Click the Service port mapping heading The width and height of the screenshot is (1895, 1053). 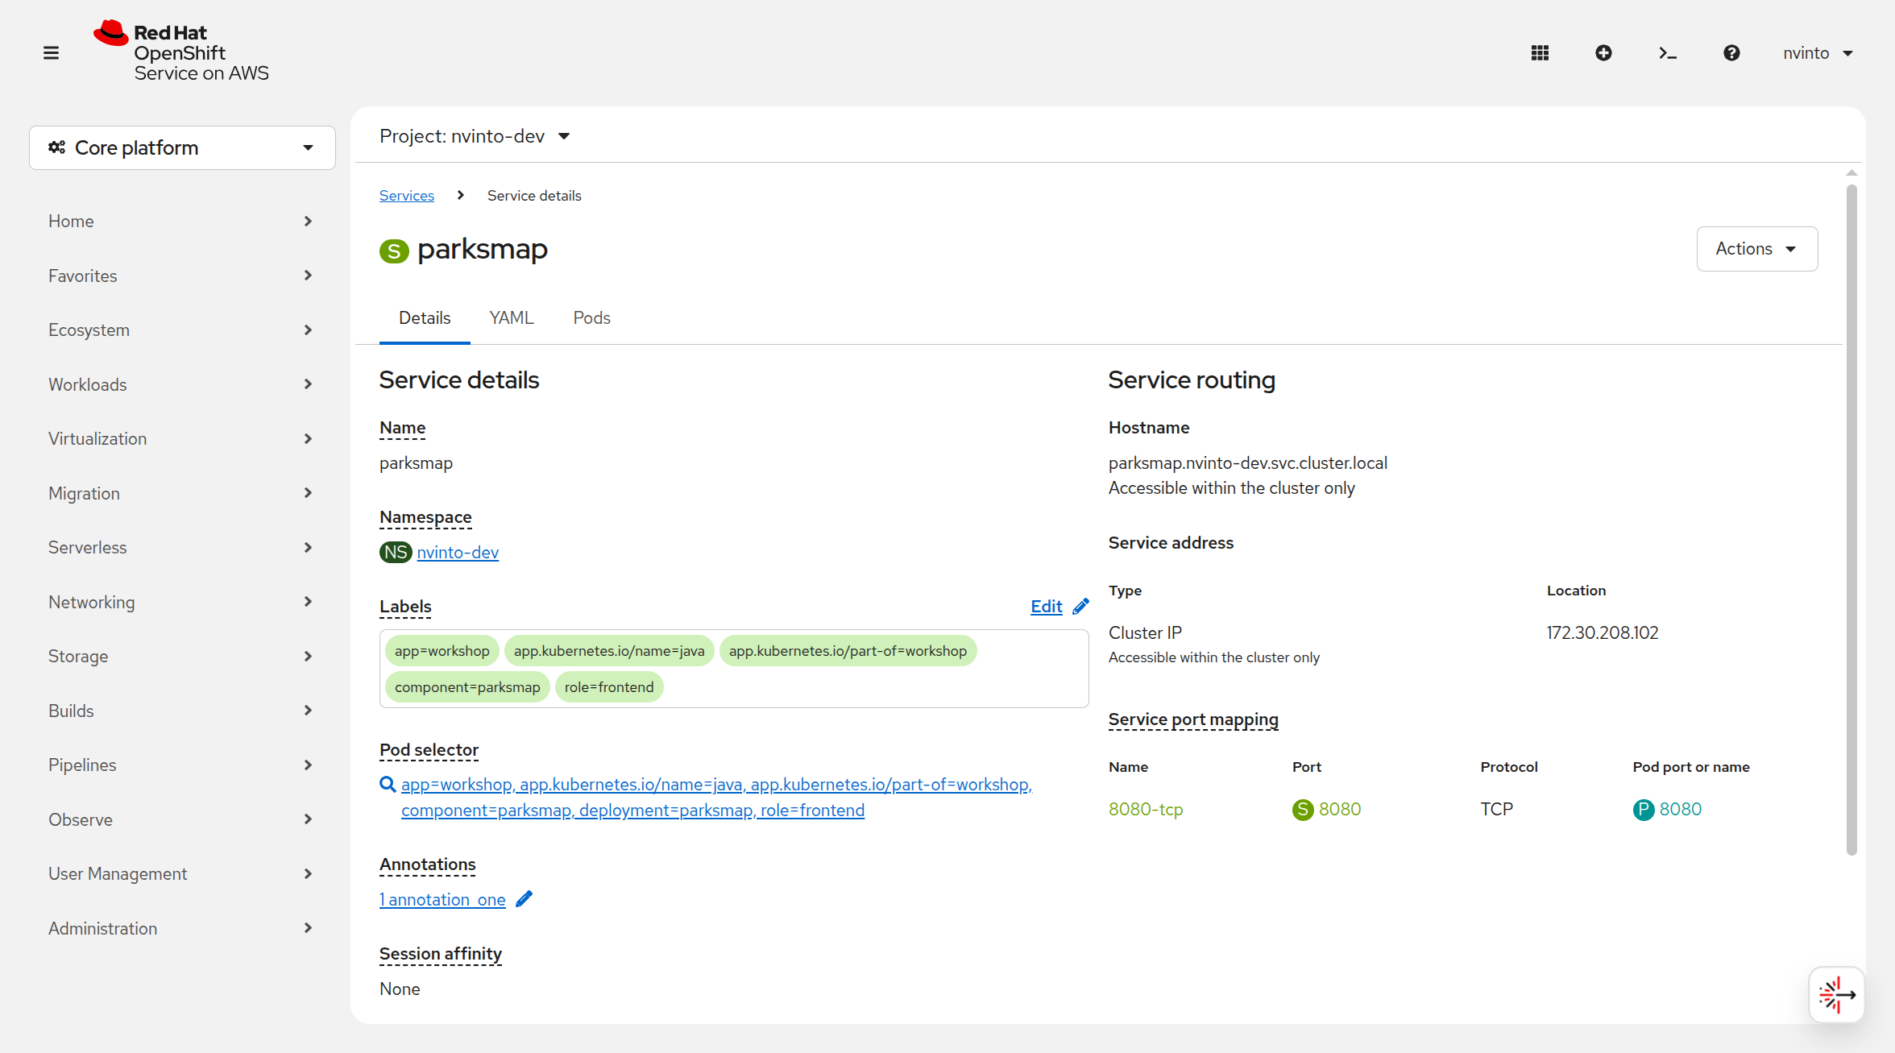(x=1193, y=719)
